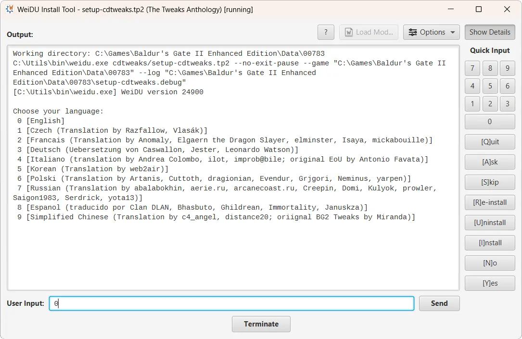Click quick input number 1

(x=472, y=104)
